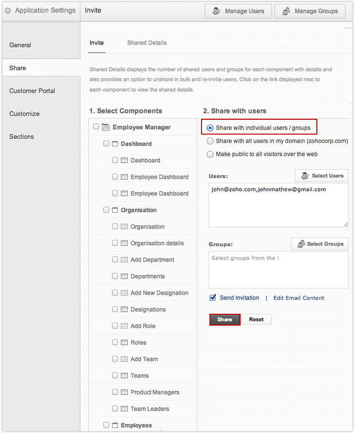Click the Add Department form icon
356x434 pixels.
pos(124,260)
